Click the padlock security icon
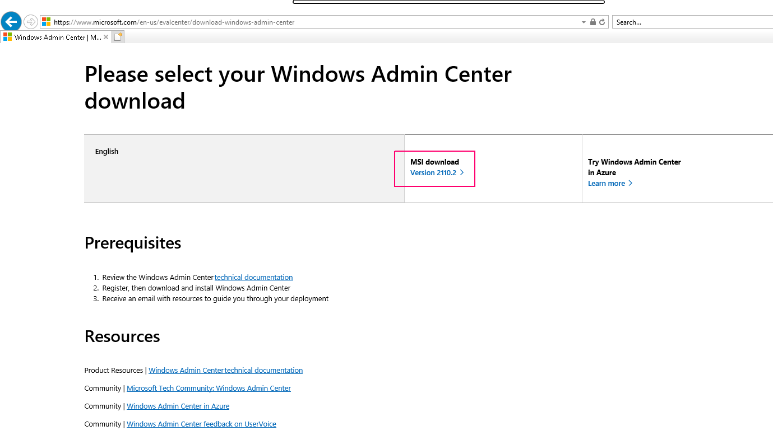The width and height of the screenshot is (773, 440). pos(593,22)
